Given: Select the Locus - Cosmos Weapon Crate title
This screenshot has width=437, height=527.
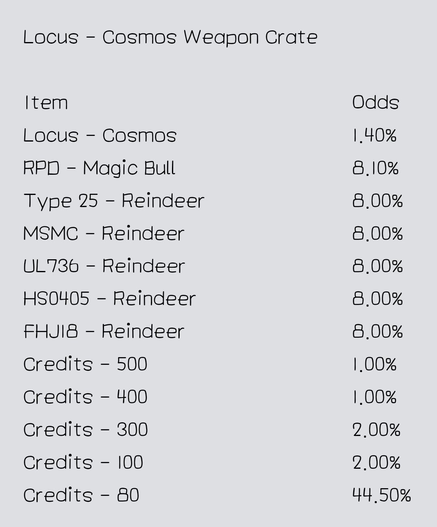Looking at the screenshot, I should pyautogui.click(x=170, y=37).
